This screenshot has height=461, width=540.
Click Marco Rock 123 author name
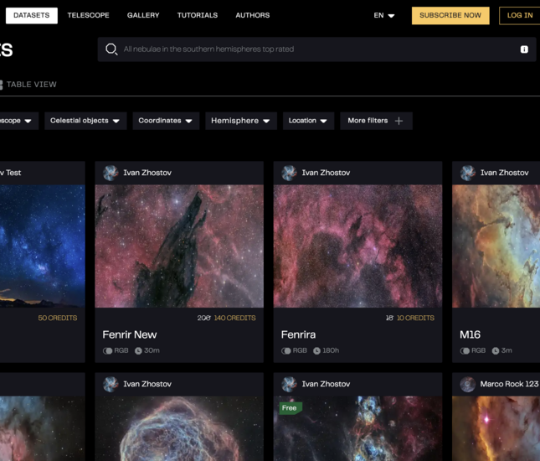pos(509,384)
